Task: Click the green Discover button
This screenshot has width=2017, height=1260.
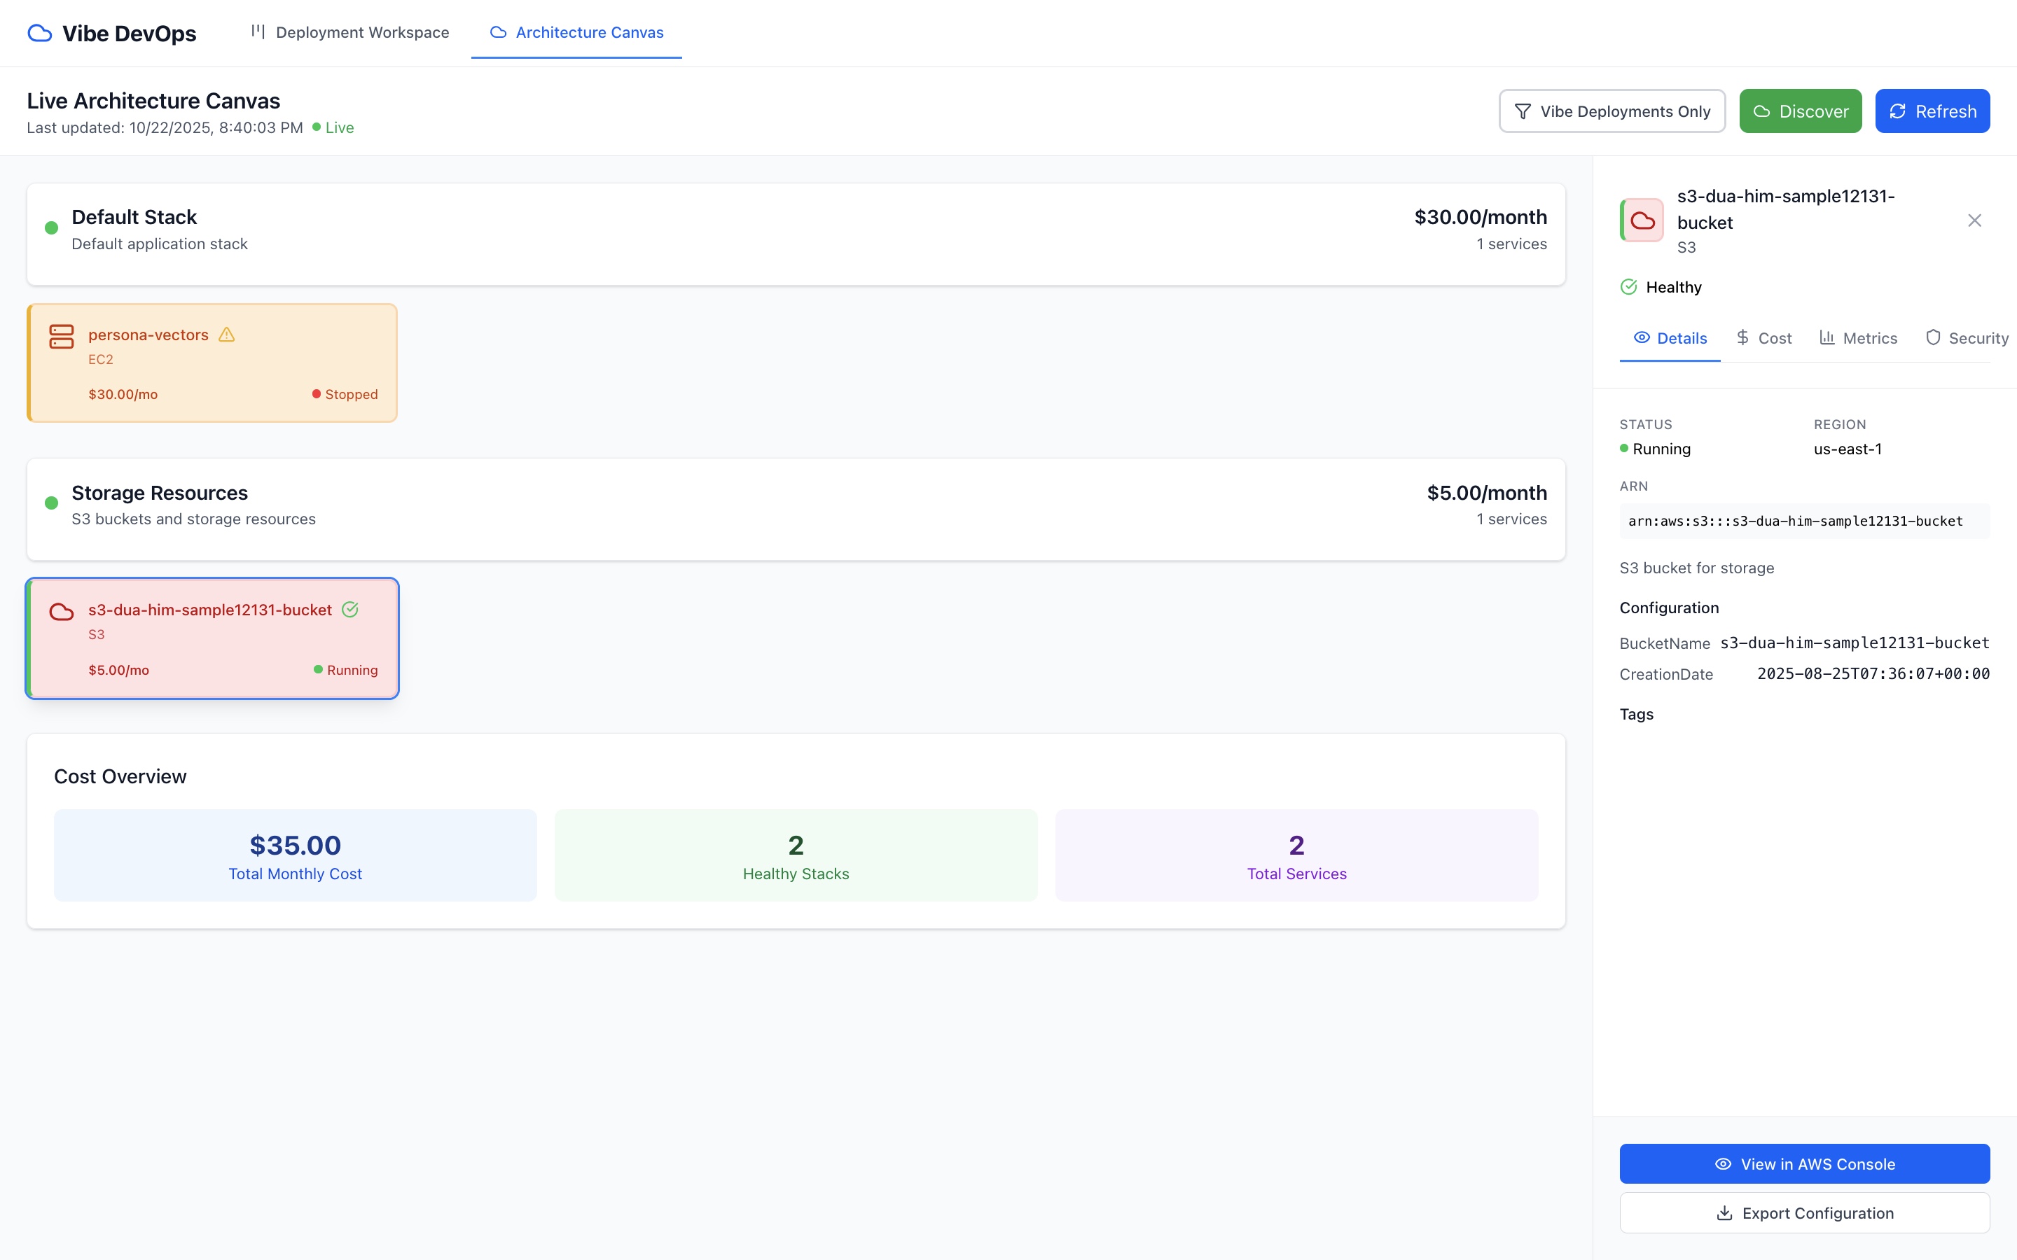Action: (x=1801, y=112)
